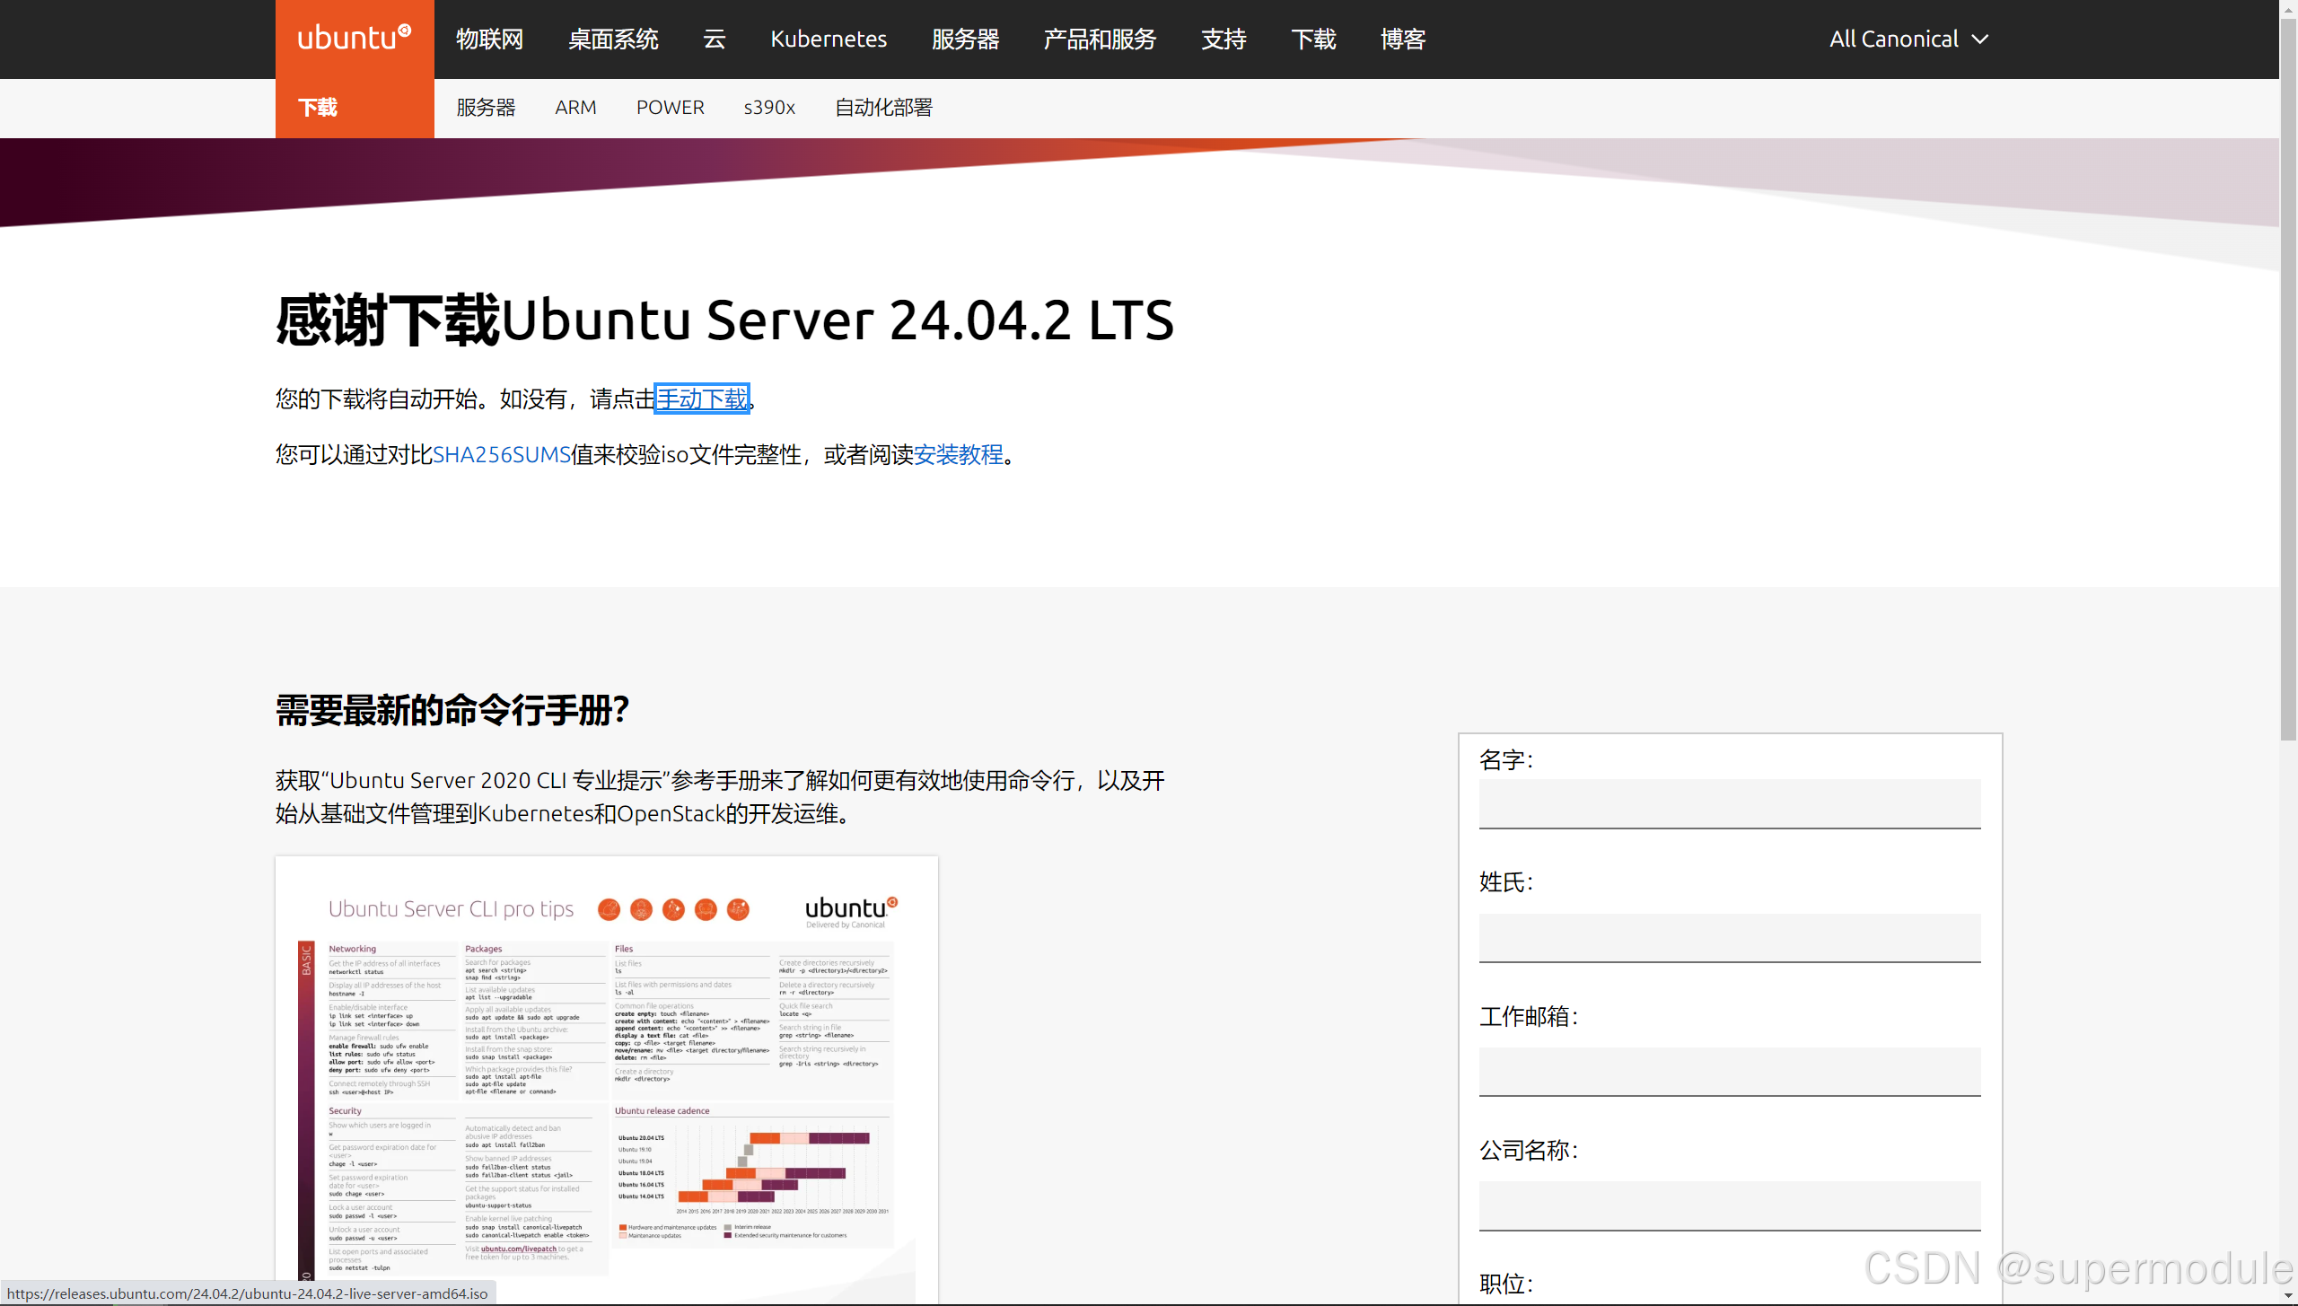Select the 博客 navigation link
The width and height of the screenshot is (2298, 1306).
1403,39
